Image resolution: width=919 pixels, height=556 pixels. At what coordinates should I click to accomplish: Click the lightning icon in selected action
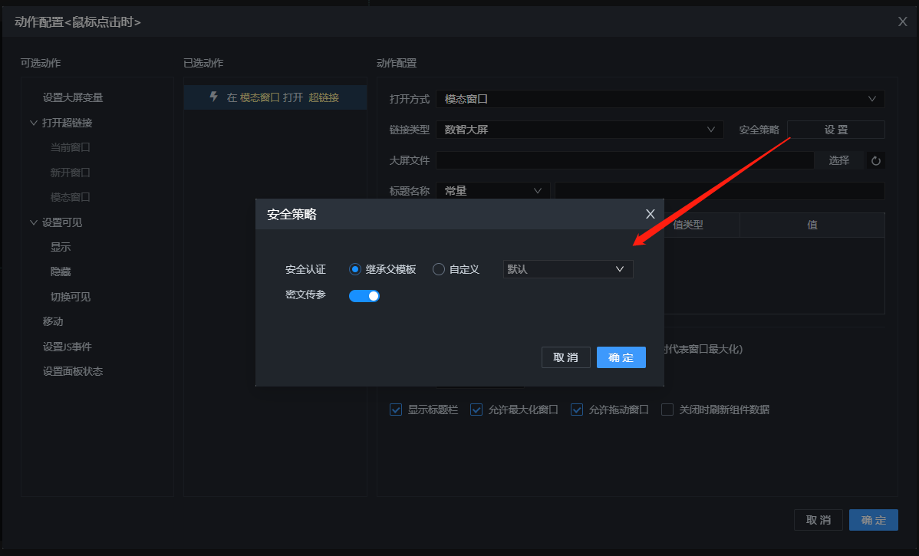point(214,97)
